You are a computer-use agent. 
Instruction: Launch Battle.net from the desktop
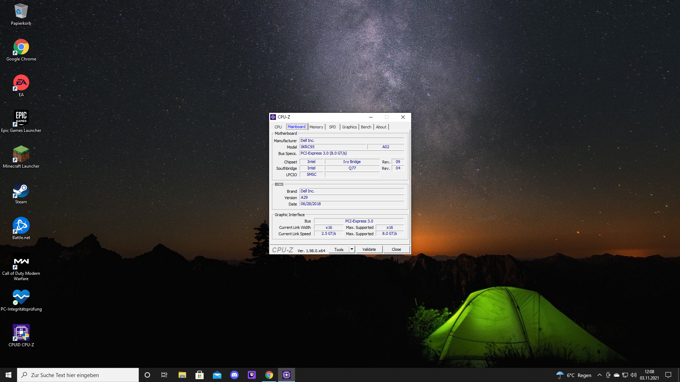click(x=21, y=226)
